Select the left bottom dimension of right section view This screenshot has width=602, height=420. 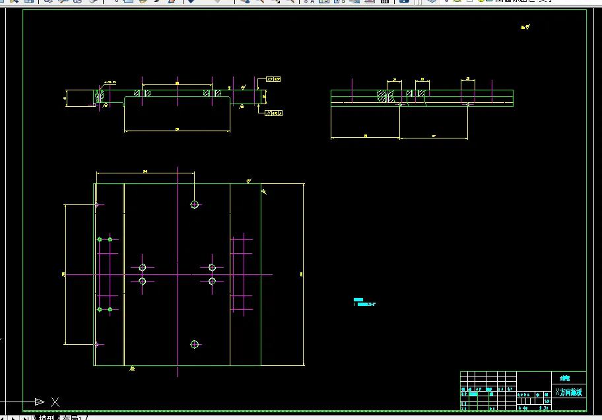tap(365, 136)
